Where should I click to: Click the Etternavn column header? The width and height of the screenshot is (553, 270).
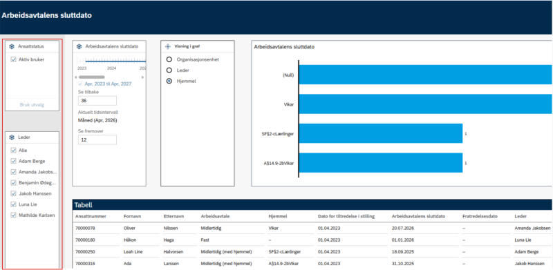(x=174, y=216)
